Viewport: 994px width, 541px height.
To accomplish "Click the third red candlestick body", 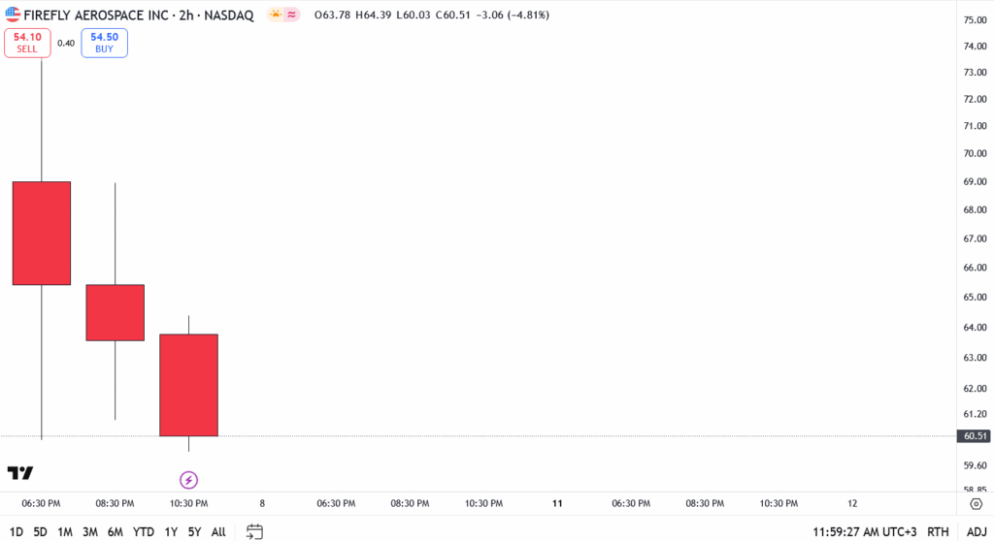I will (188, 385).
